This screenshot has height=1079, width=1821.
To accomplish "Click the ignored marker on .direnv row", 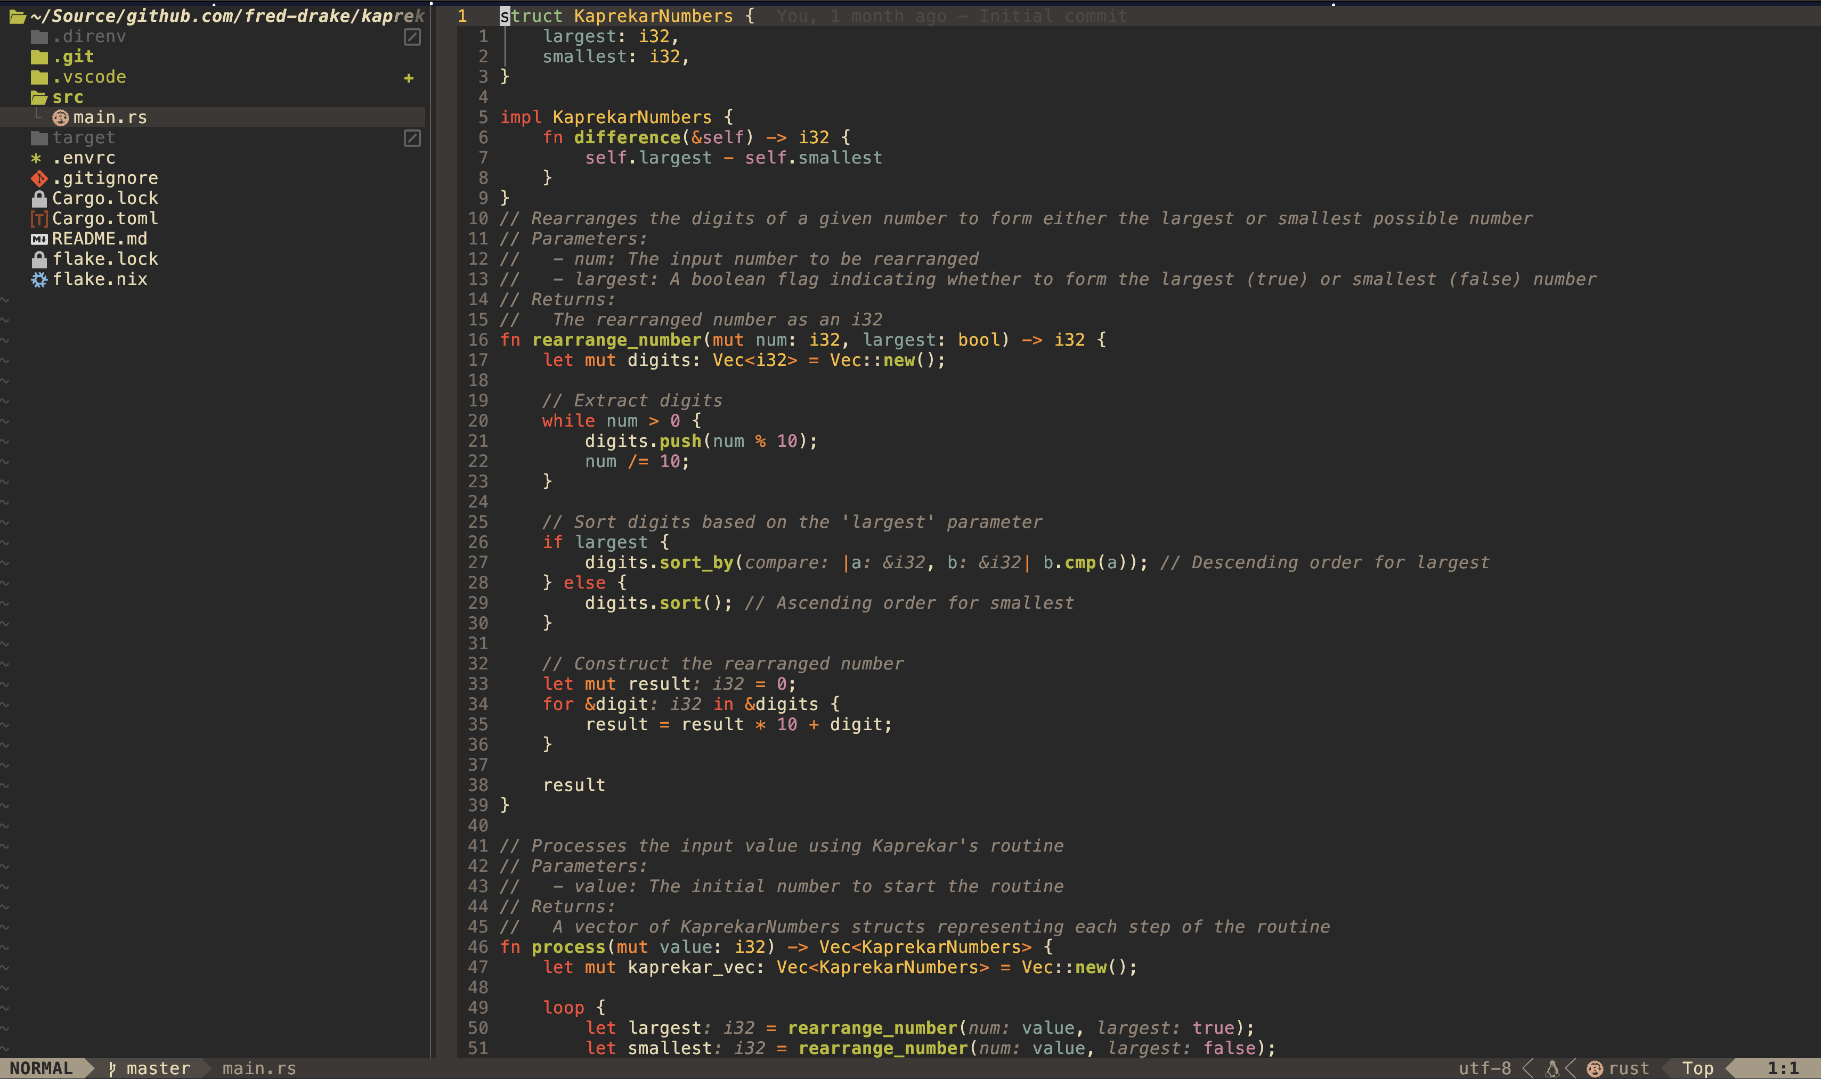I will pyautogui.click(x=412, y=37).
